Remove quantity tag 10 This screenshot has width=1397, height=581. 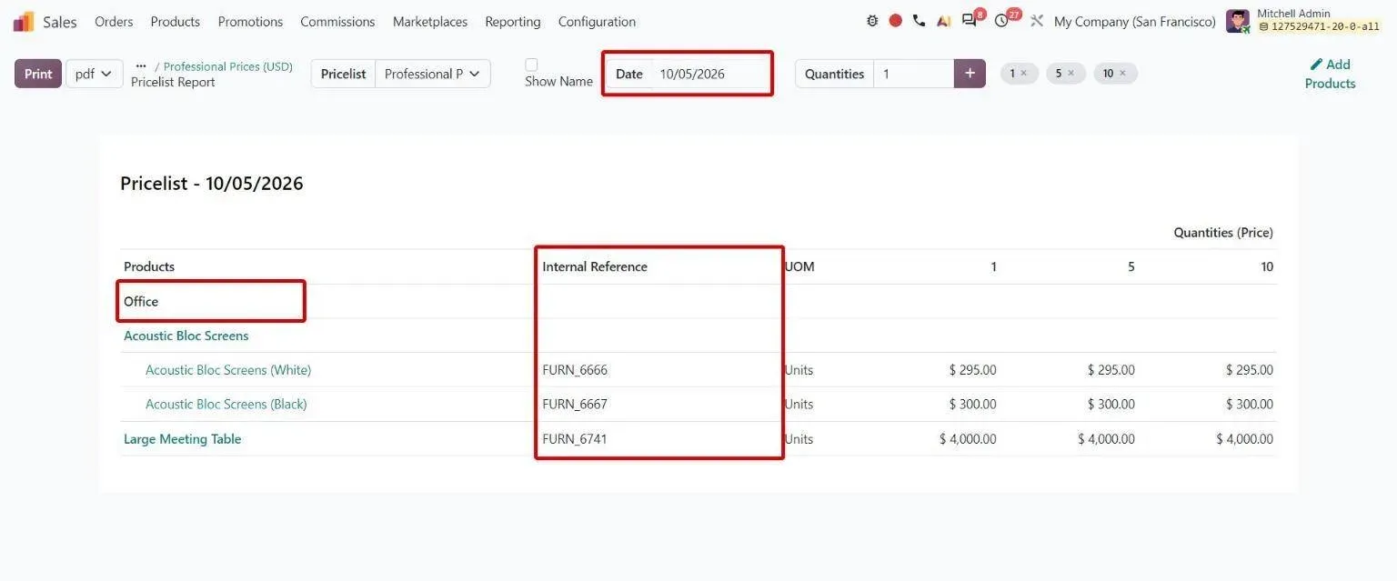1122,74
